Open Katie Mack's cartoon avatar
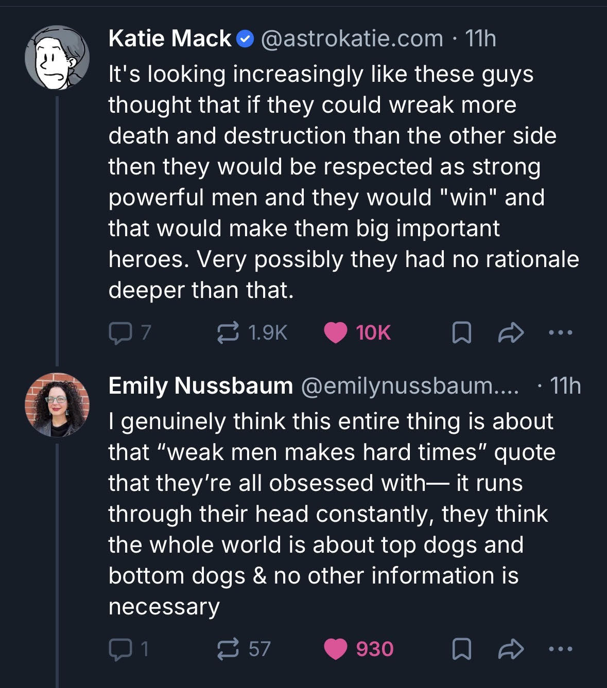Image resolution: width=607 pixels, height=688 pixels. point(57,58)
